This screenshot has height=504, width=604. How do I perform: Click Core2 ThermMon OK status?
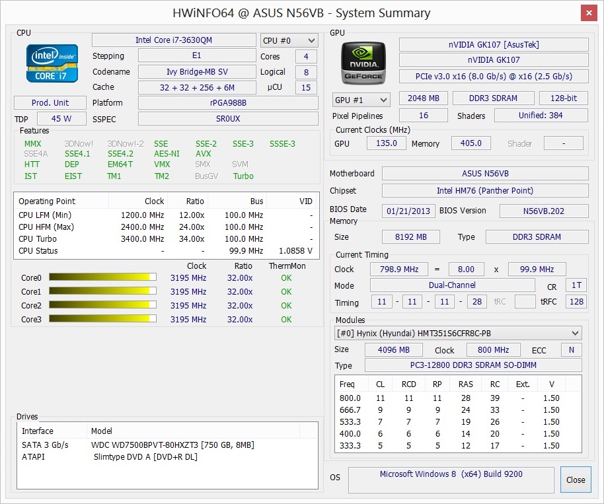tap(286, 305)
